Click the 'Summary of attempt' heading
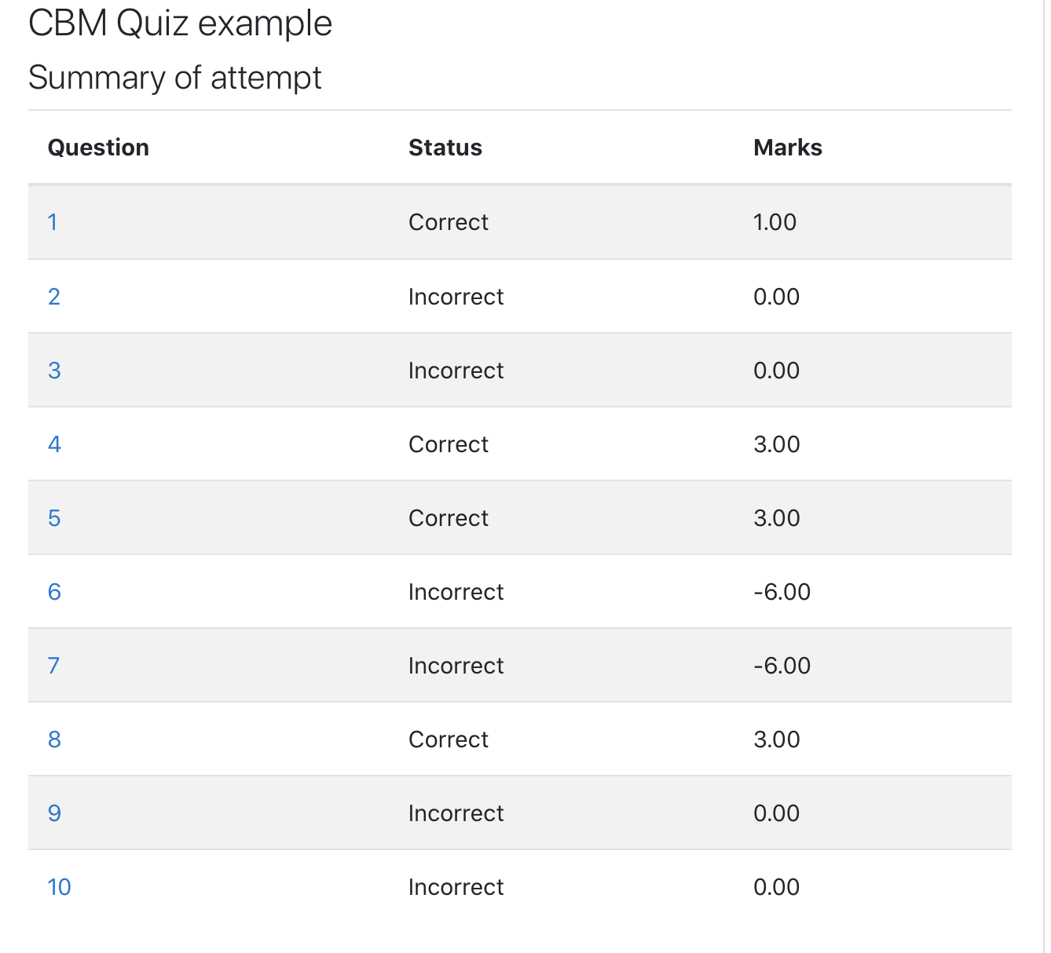 (175, 78)
